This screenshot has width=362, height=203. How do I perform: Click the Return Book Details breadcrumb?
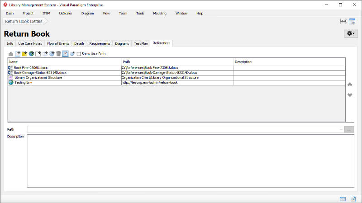24,21
